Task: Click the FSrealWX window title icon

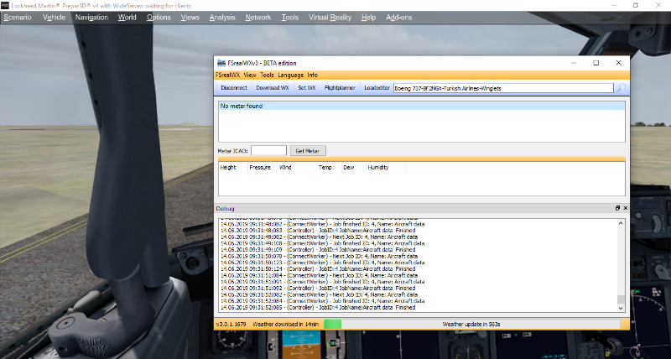Action: click(221, 63)
